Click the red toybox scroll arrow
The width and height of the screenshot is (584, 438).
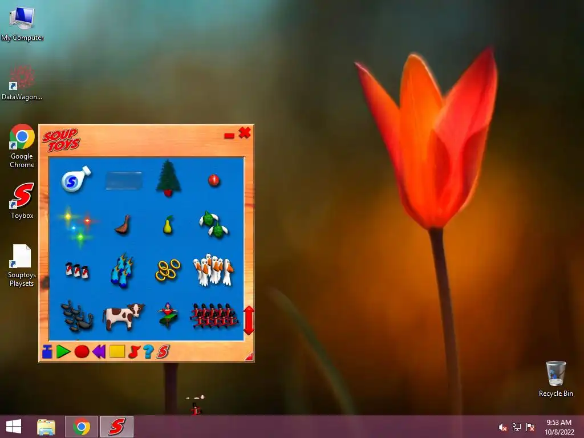point(249,321)
